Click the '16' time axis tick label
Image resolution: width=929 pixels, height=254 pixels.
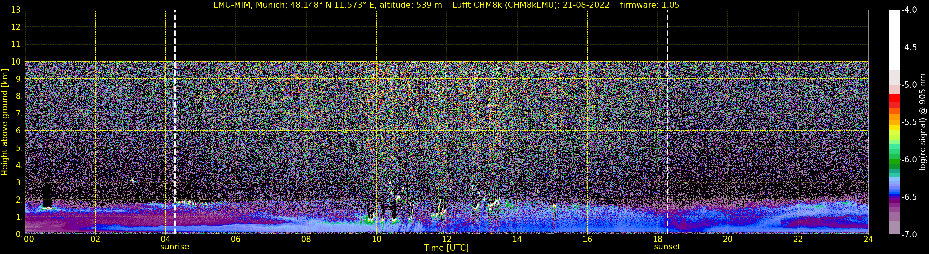point(588,240)
